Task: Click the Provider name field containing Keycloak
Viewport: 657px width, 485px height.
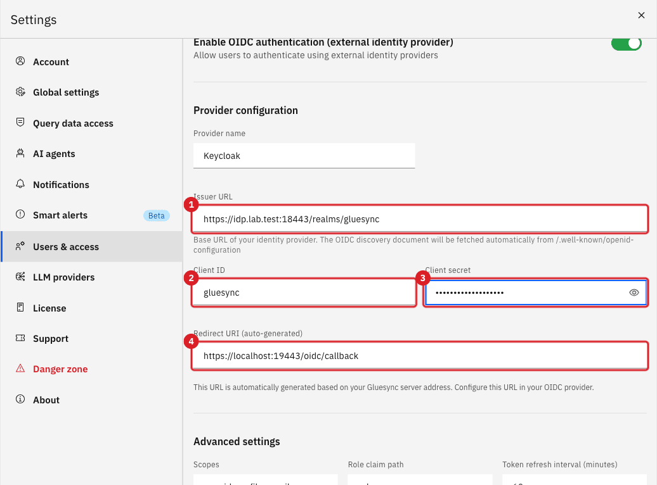Action: click(x=304, y=156)
